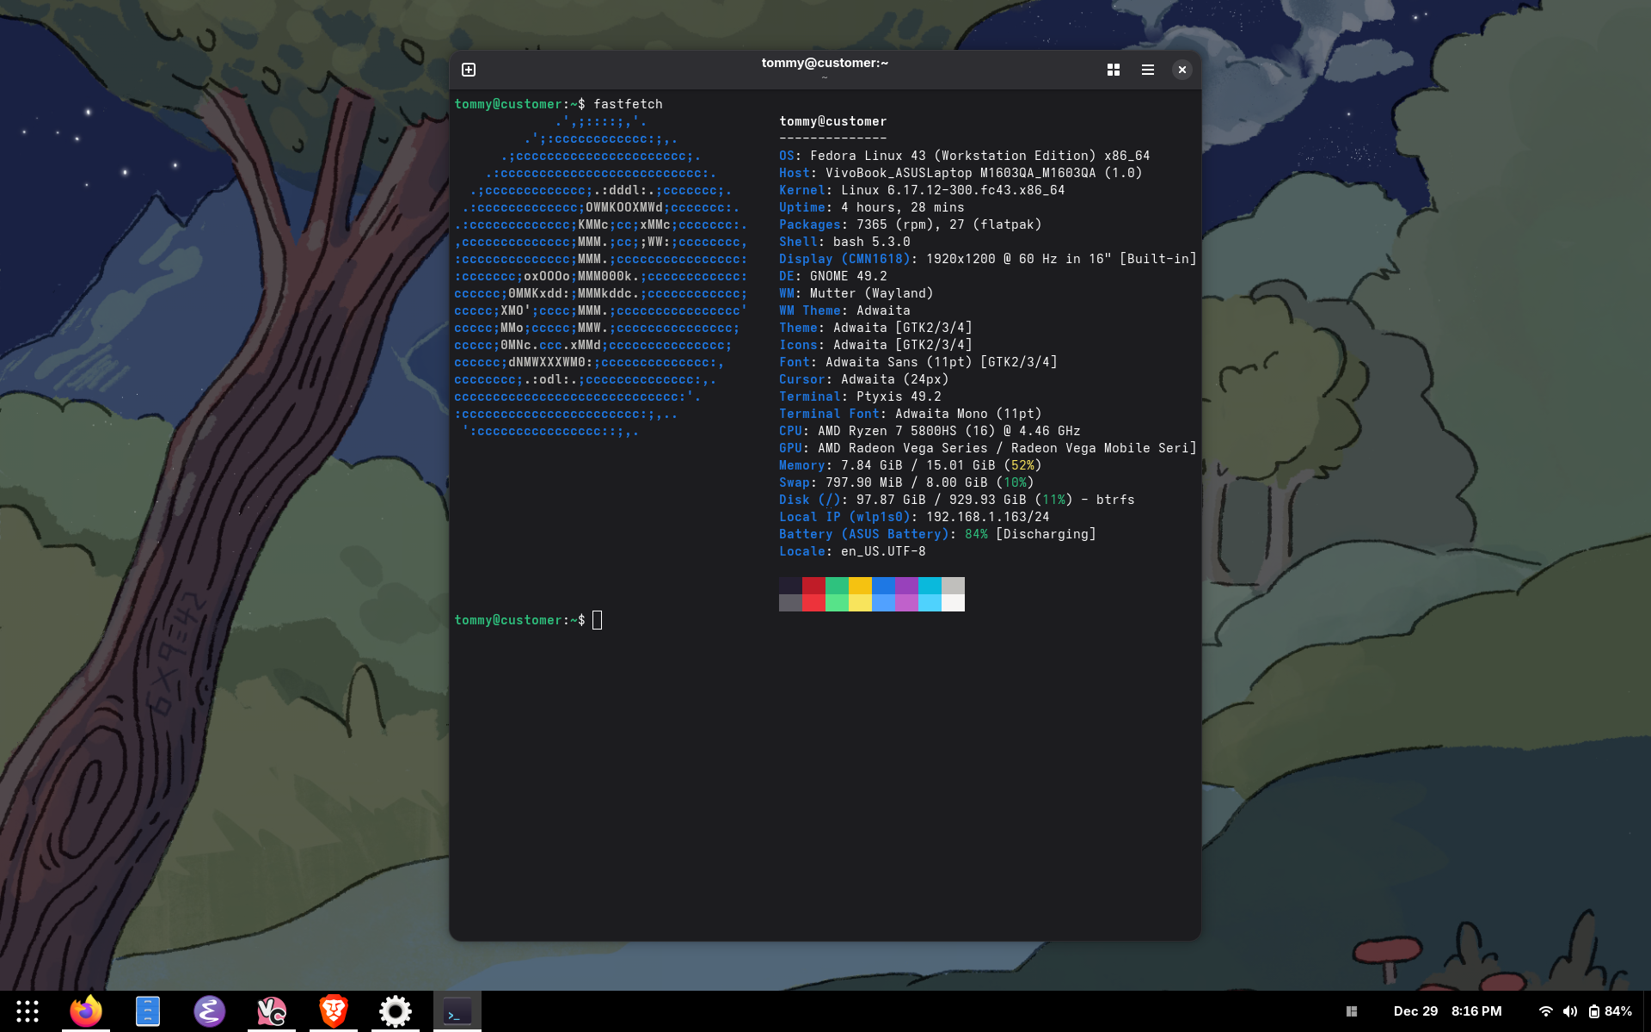Click the tray grid indicator icon
This screenshot has width=1651, height=1032.
tap(1352, 1011)
